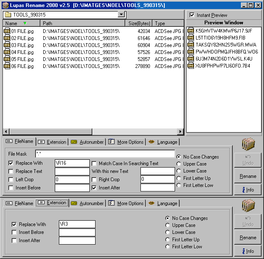Disable the Instant Preview checkbox
264x259 pixels.
point(192,15)
